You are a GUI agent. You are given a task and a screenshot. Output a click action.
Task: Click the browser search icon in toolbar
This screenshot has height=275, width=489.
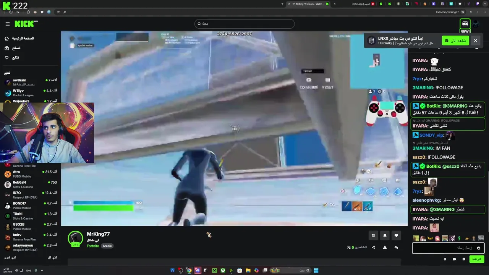click(x=65, y=12)
